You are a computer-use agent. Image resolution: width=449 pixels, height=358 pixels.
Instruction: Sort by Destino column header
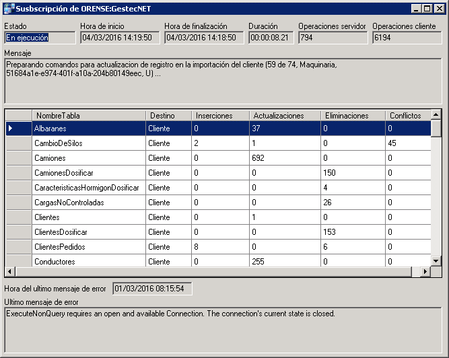[169, 116]
